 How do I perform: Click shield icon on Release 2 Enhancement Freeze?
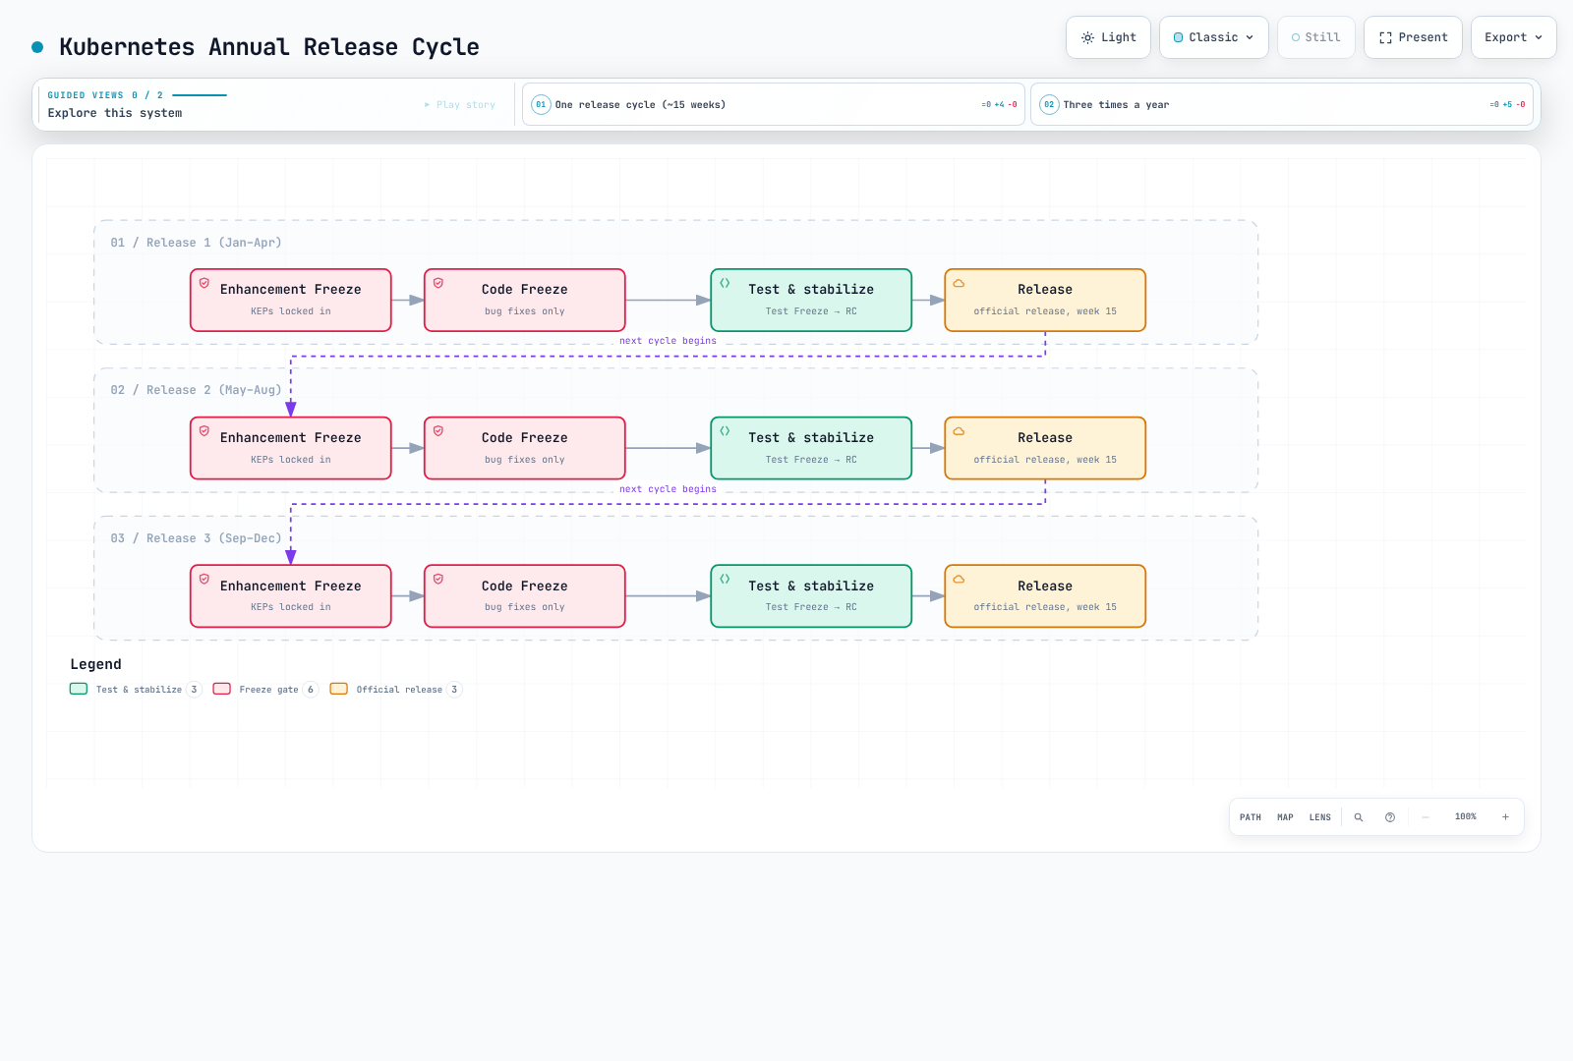(x=204, y=431)
